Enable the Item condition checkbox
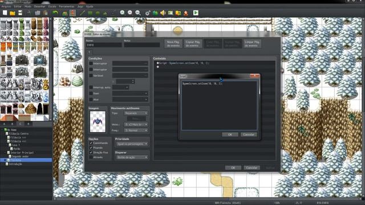Viewport: 365px width, 205px height. coord(91,93)
